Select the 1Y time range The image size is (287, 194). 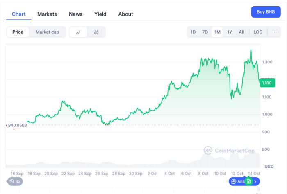(x=230, y=32)
